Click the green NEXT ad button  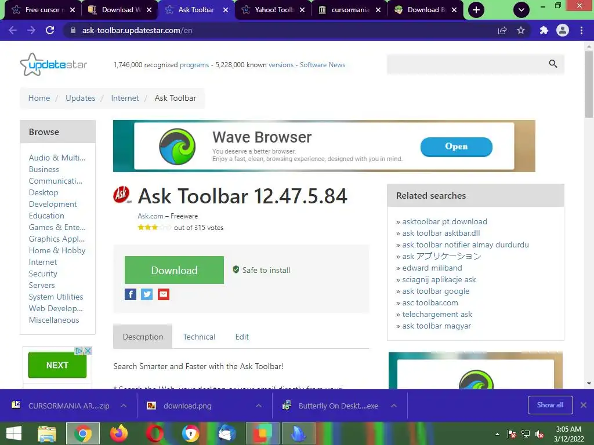57,365
